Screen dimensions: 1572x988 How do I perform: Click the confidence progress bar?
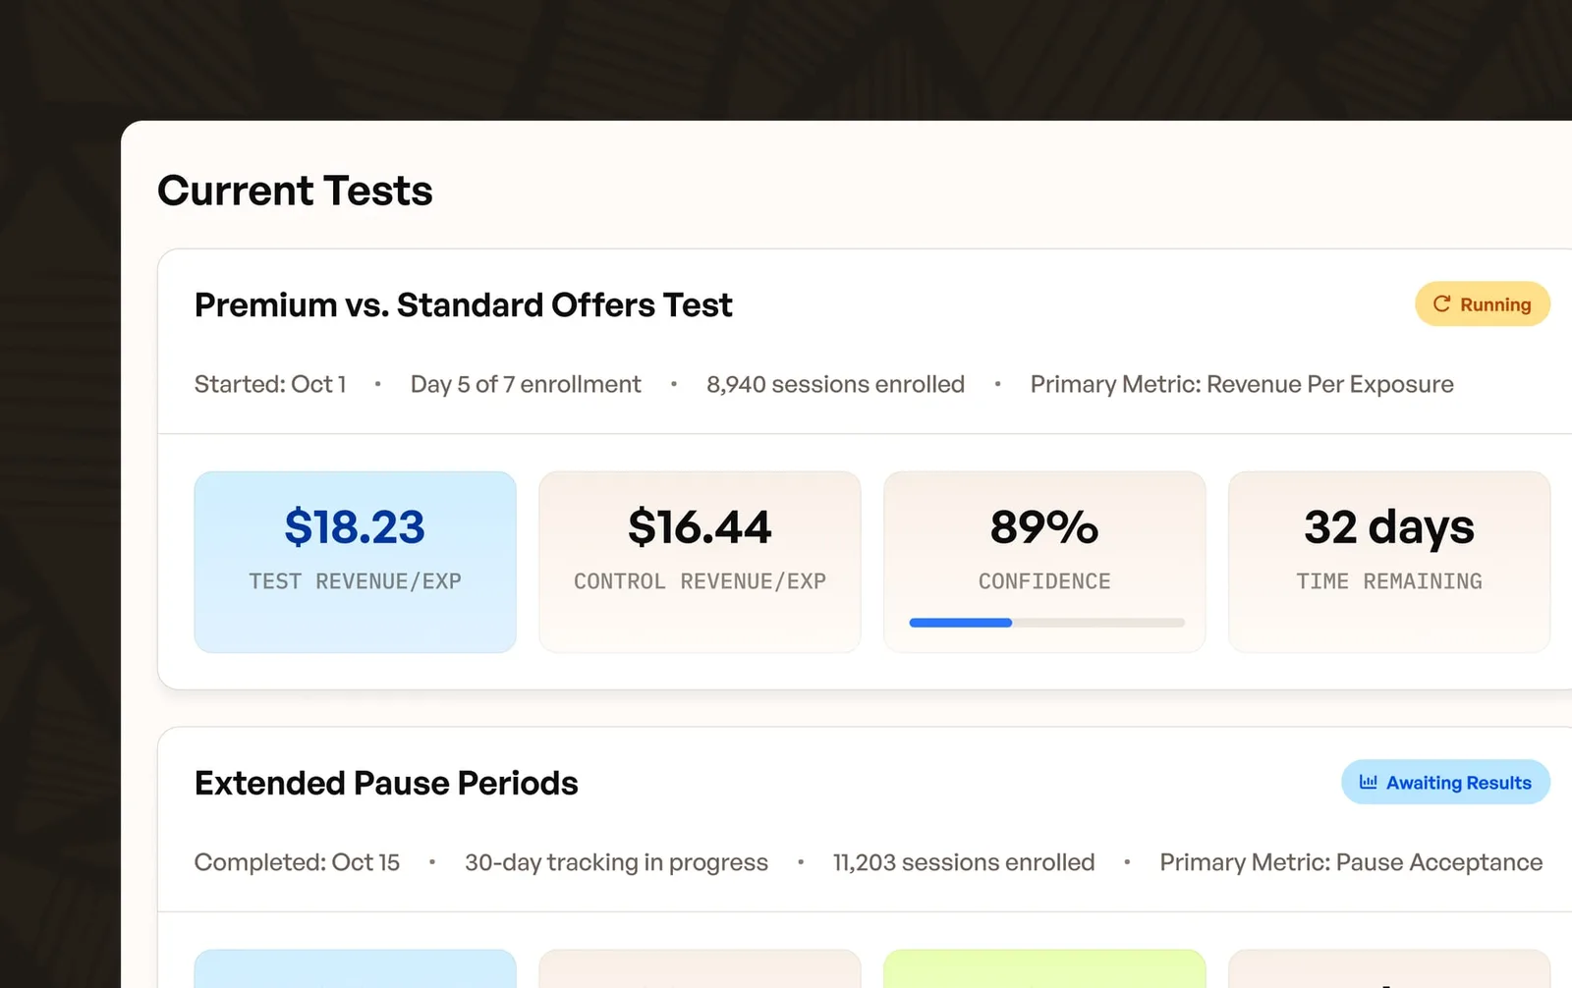tap(1047, 623)
